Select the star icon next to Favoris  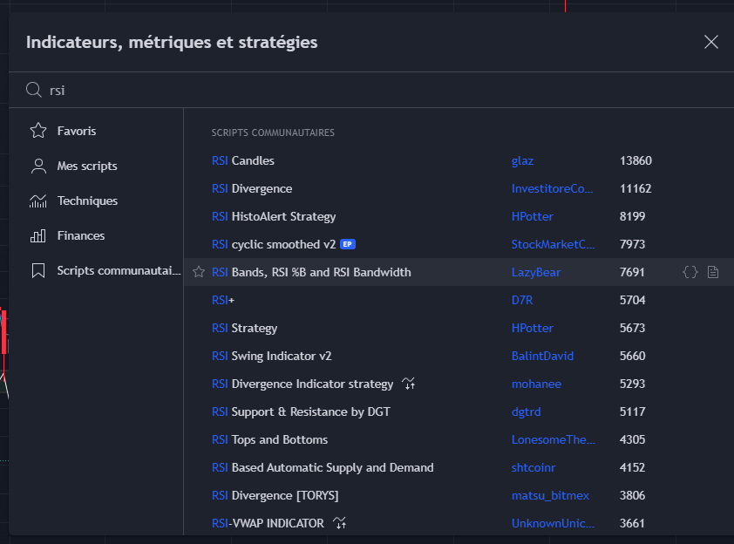(x=37, y=130)
